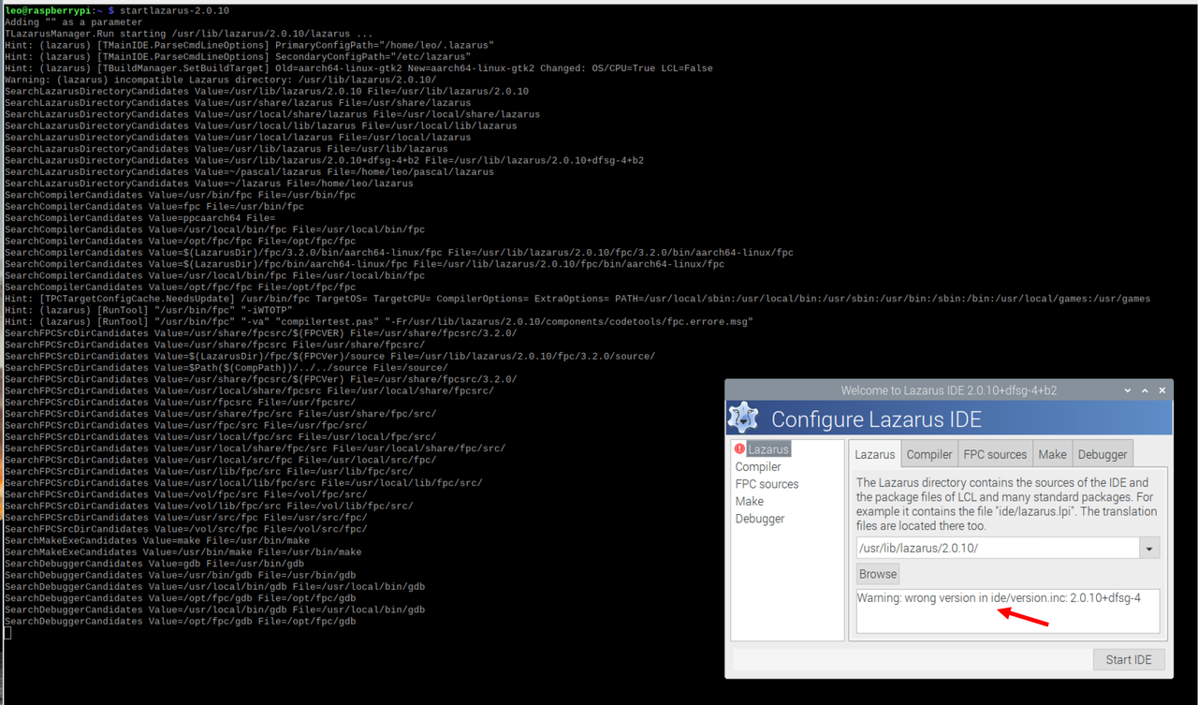The height and width of the screenshot is (705, 1198).
Task: Select Lazarus in the left list
Action: point(768,449)
